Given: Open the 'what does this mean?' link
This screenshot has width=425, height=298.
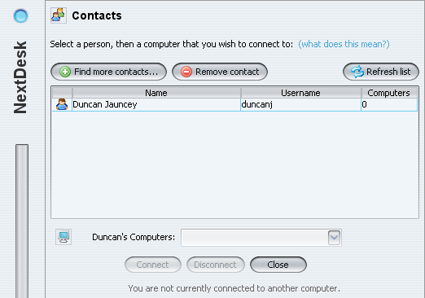Looking at the screenshot, I should [x=344, y=44].
